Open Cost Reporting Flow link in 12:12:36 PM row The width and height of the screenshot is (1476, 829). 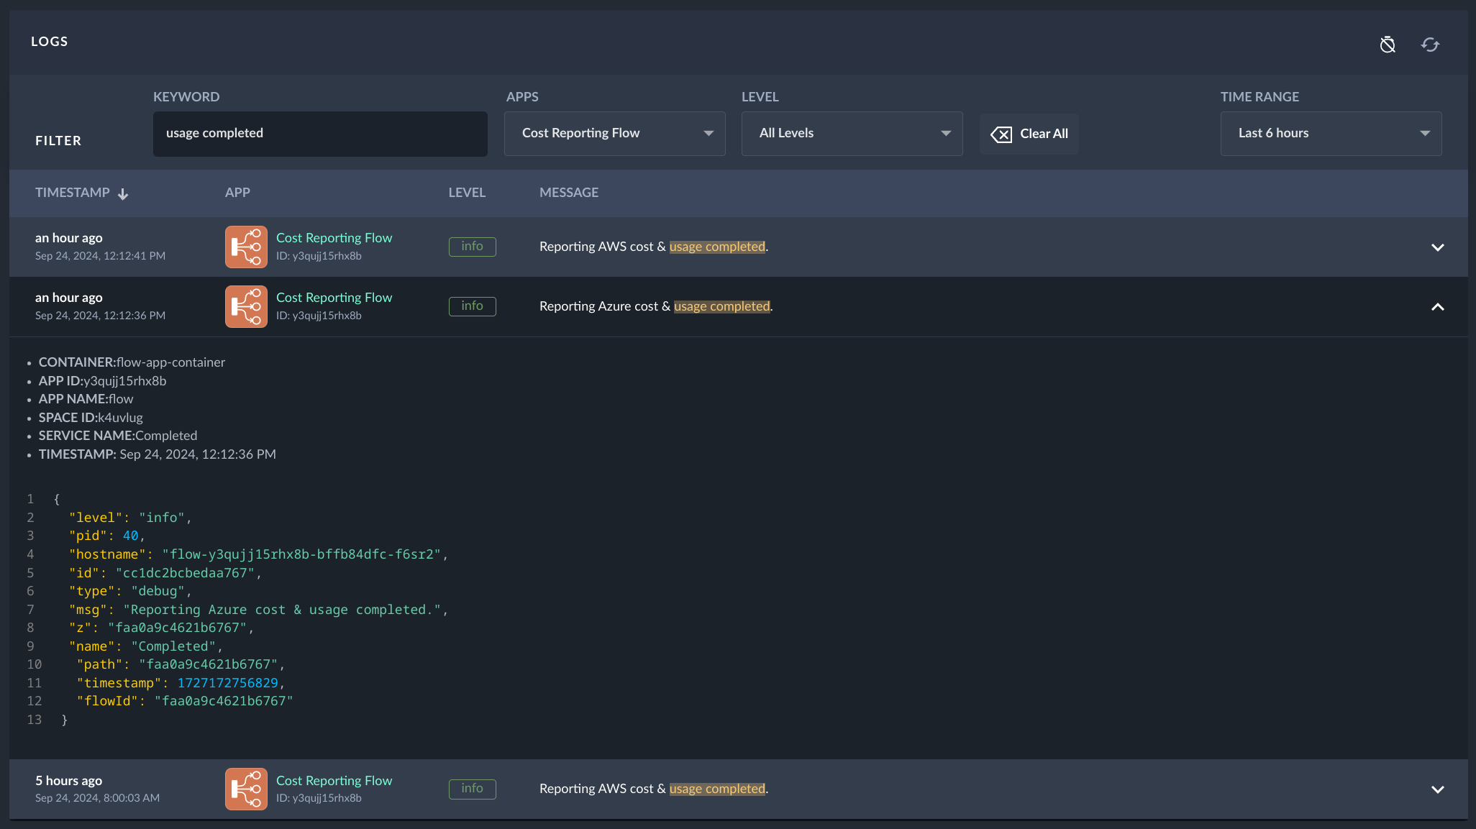coord(334,298)
